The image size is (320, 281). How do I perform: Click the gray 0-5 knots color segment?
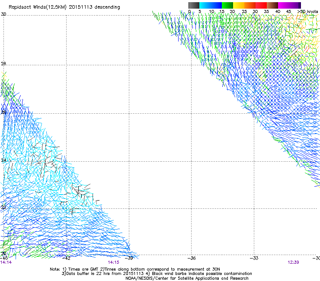pos(194,5)
